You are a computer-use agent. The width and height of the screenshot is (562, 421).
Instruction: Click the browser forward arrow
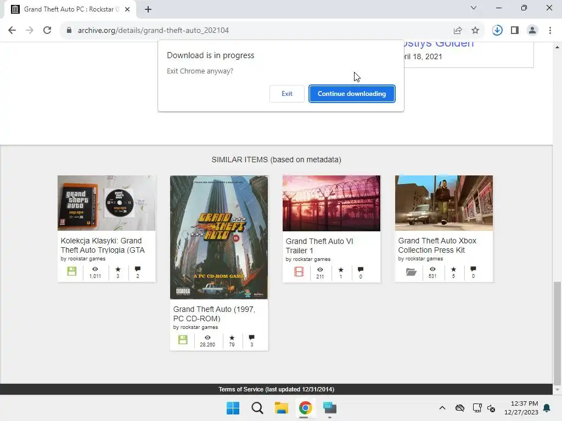30,31
